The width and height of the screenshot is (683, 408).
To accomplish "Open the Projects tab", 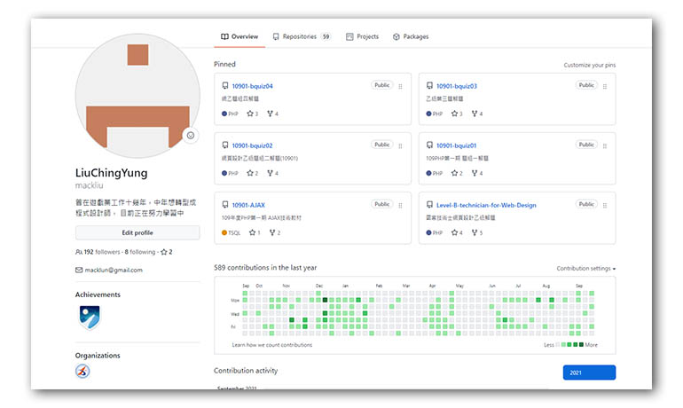I will tap(362, 36).
